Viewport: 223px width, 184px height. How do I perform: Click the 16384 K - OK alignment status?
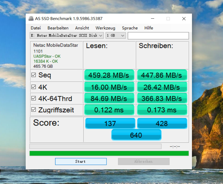pos(46,61)
